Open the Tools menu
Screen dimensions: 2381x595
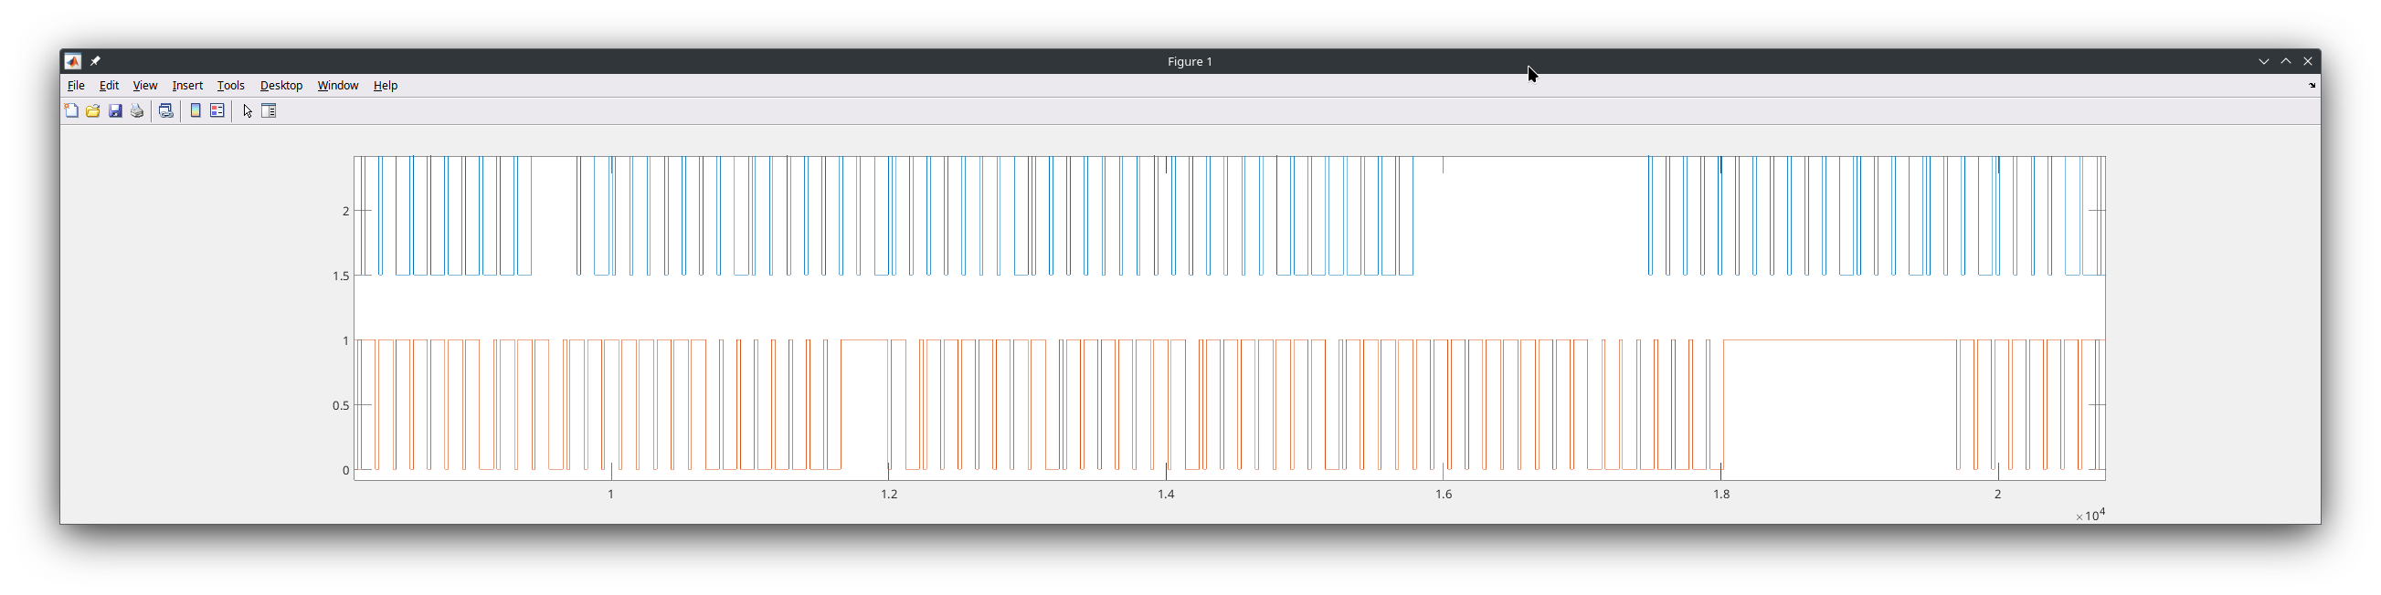click(231, 85)
